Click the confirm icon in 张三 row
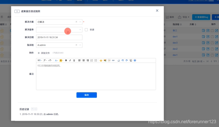 coord(203,30)
